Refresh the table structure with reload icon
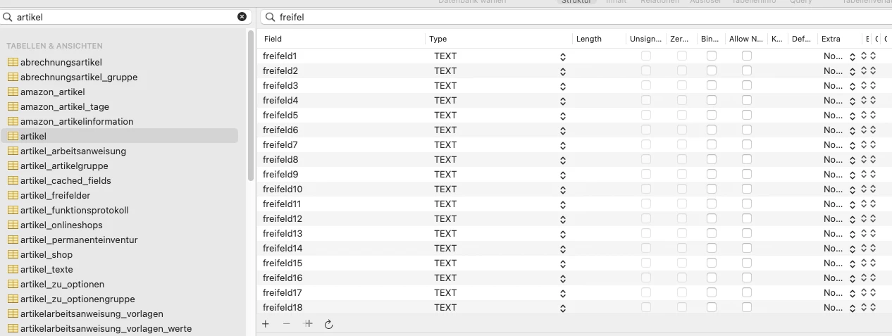 [328, 324]
